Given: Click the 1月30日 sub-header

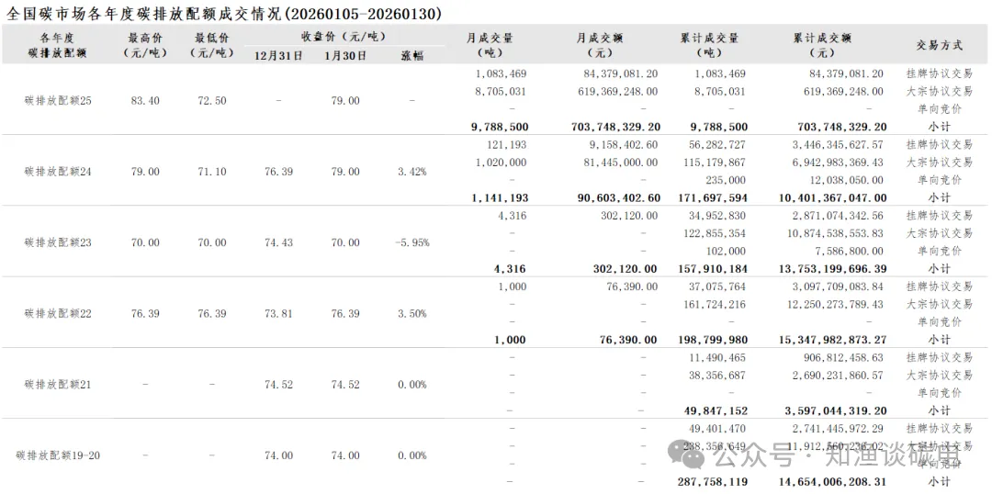Looking at the screenshot, I should pos(345,55).
